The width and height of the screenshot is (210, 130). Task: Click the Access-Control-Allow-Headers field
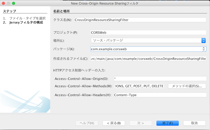[160, 95]
